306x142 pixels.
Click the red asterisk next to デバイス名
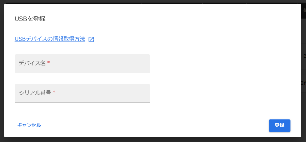[x=49, y=62]
